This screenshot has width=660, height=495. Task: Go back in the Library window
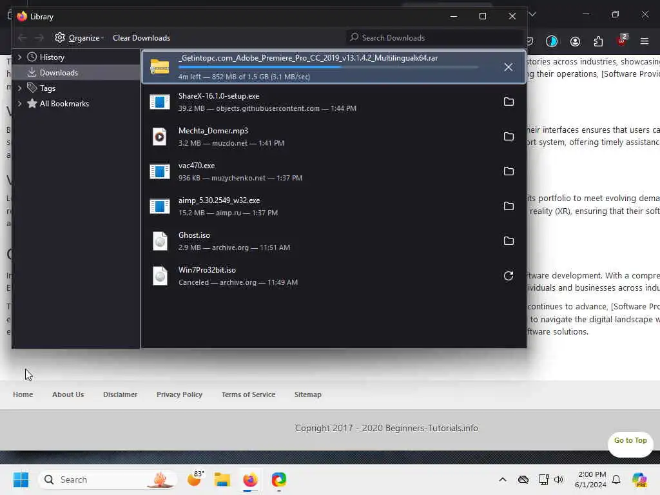23,38
